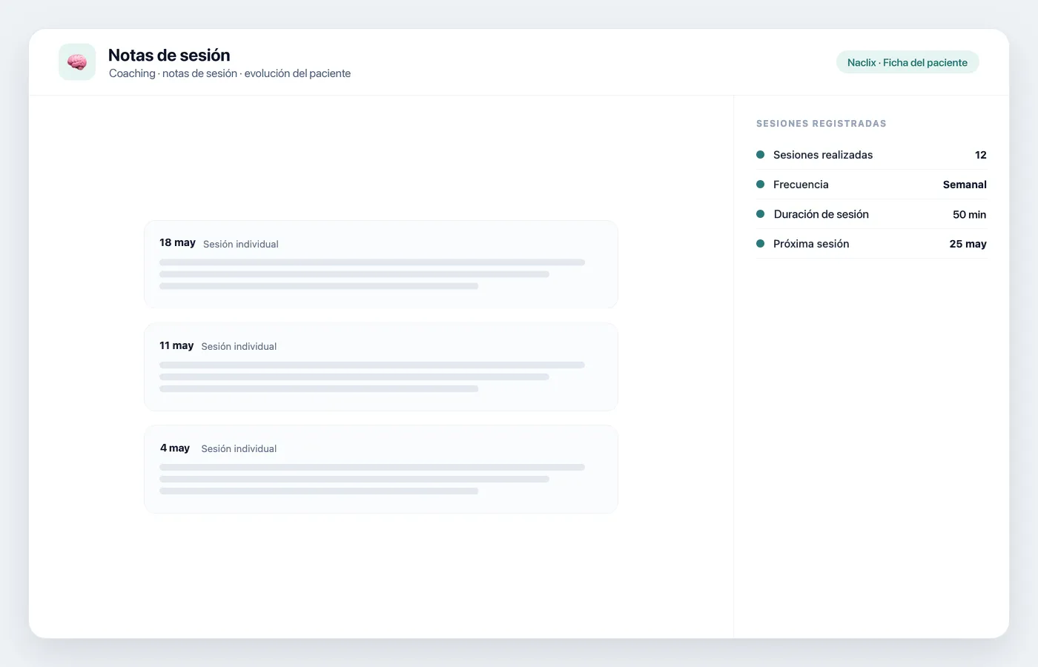Open the 11 may session note card
The image size is (1038, 667).
[381, 367]
